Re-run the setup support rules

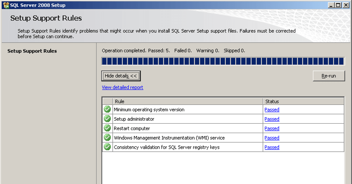point(329,76)
